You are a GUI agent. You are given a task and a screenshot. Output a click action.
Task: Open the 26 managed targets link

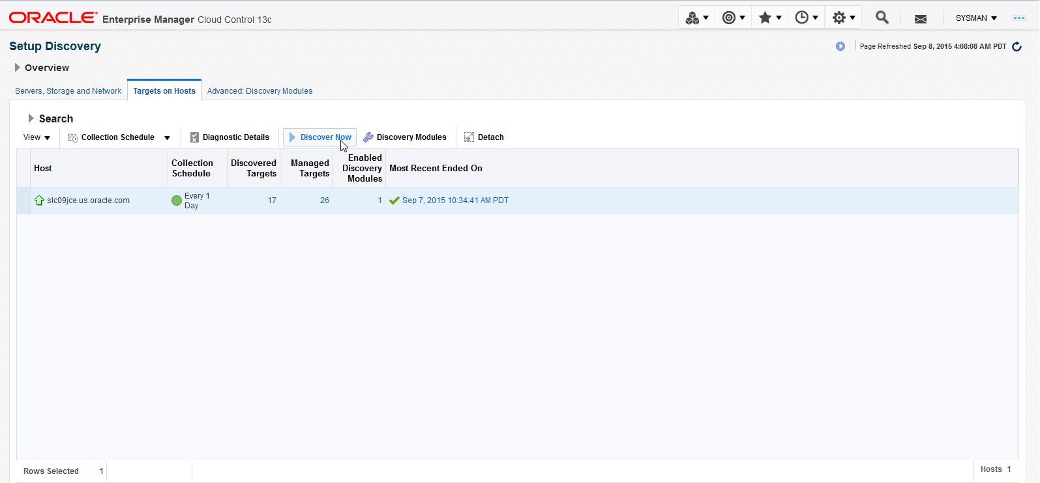pos(325,200)
